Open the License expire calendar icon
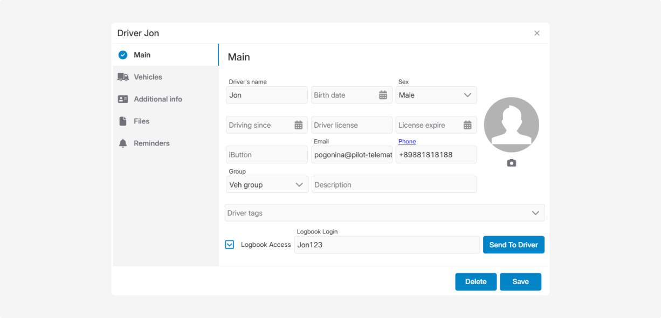 (x=467, y=125)
